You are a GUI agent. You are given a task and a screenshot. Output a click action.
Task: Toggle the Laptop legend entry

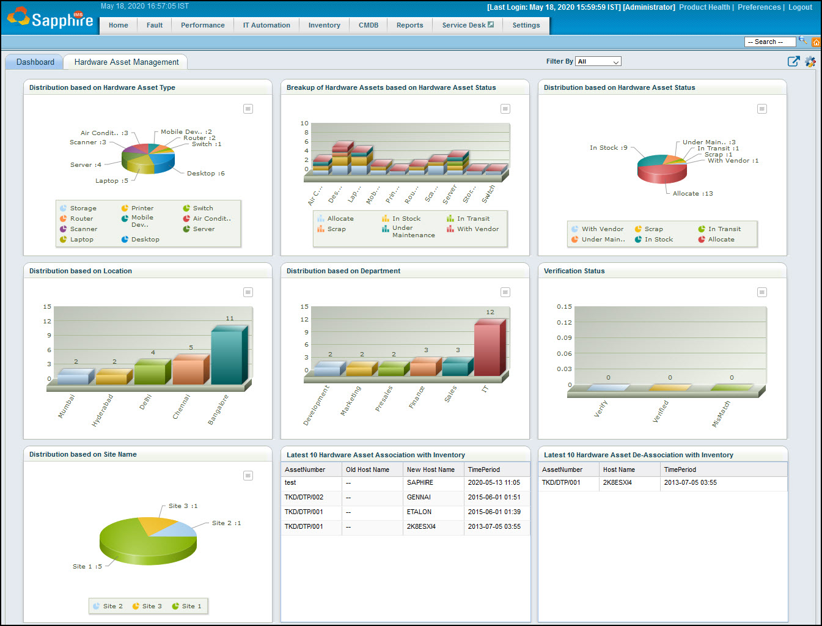coord(79,239)
